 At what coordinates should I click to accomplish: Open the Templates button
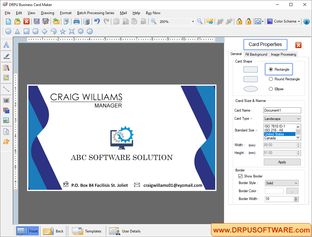(x=87, y=231)
